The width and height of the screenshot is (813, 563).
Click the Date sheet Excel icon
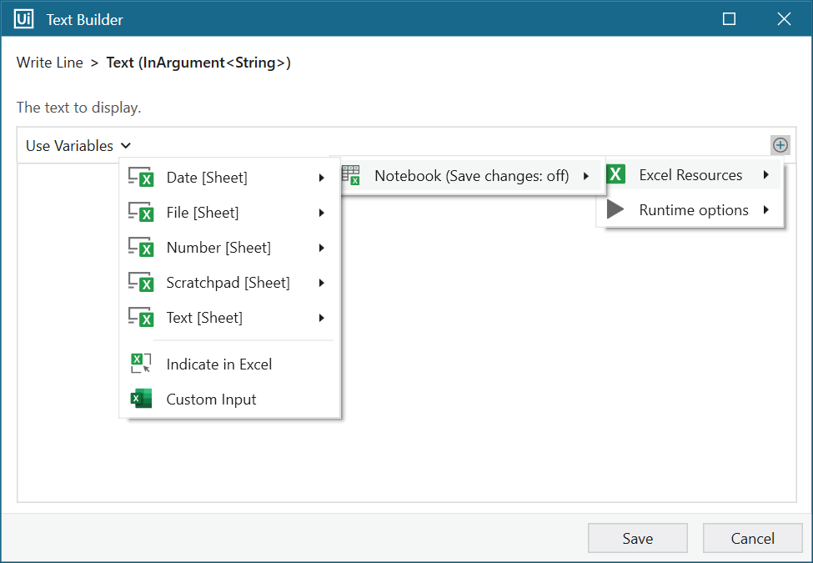pos(141,178)
